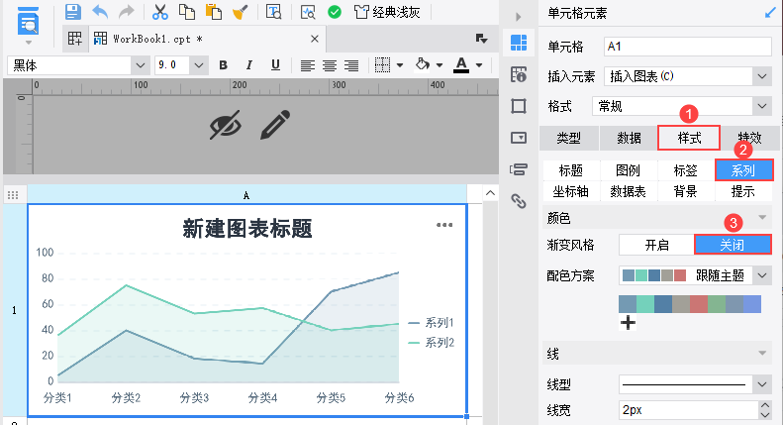Open the cell attributes sidebar icon

pyautogui.click(x=519, y=75)
